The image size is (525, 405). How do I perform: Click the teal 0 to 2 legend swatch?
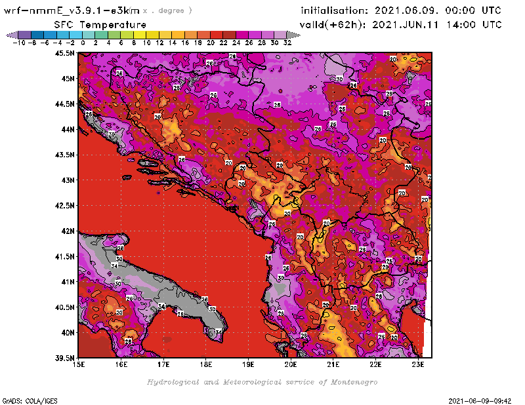pyautogui.click(x=89, y=35)
